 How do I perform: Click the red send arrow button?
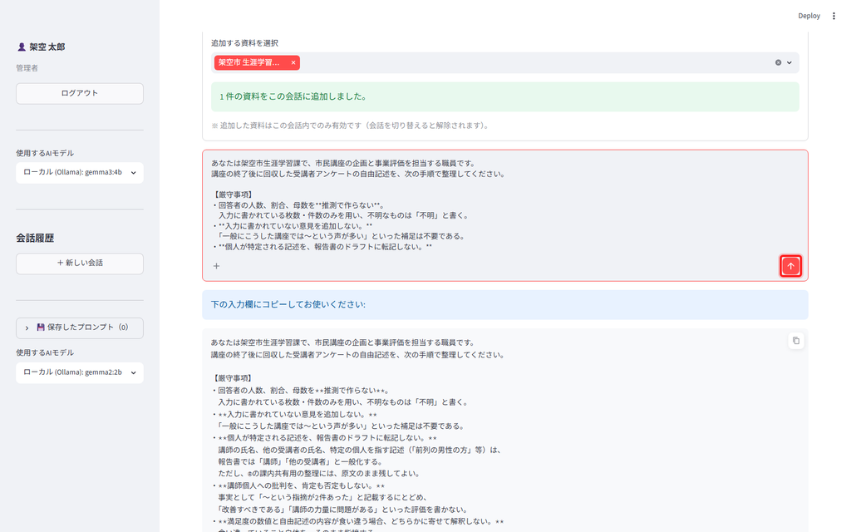click(x=790, y=266)
